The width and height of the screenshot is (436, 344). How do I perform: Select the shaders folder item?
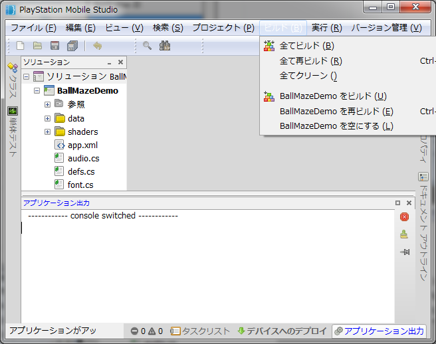83,131
